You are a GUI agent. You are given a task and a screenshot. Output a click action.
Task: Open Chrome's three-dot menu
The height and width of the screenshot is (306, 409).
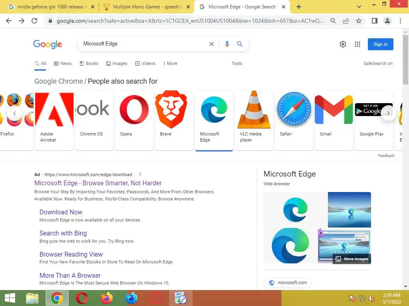coord(400,21)
